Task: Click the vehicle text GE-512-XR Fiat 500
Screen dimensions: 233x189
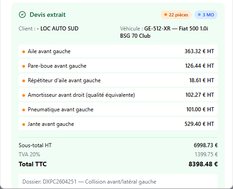Action: (164, 32)
